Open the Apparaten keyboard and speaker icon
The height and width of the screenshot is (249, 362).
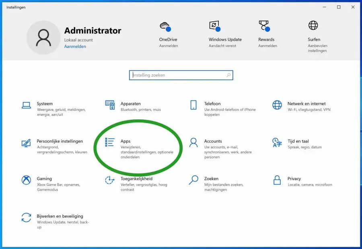click(110, 105)
